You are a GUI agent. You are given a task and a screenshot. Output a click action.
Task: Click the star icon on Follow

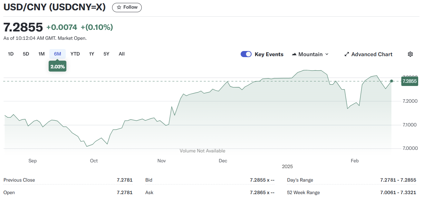point(119,7)
